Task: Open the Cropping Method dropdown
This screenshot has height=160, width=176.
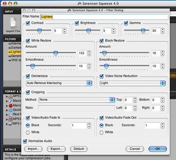Action: (x=77, y=100)
